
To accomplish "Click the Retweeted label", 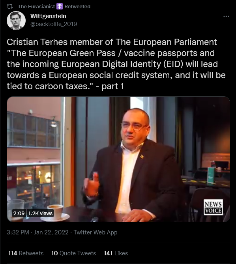I will tap(77, 6).
